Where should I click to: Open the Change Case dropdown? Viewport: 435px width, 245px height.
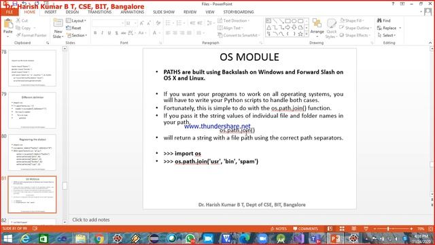[x=142, y=33]
